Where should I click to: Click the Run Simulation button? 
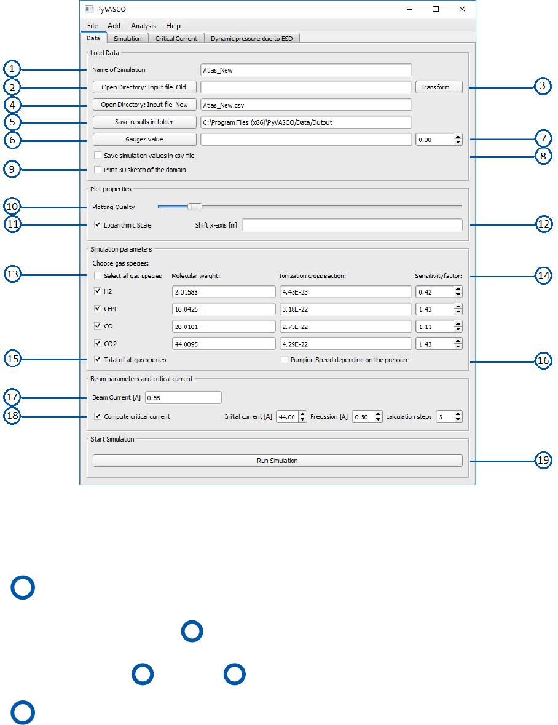tap(277, 461)
